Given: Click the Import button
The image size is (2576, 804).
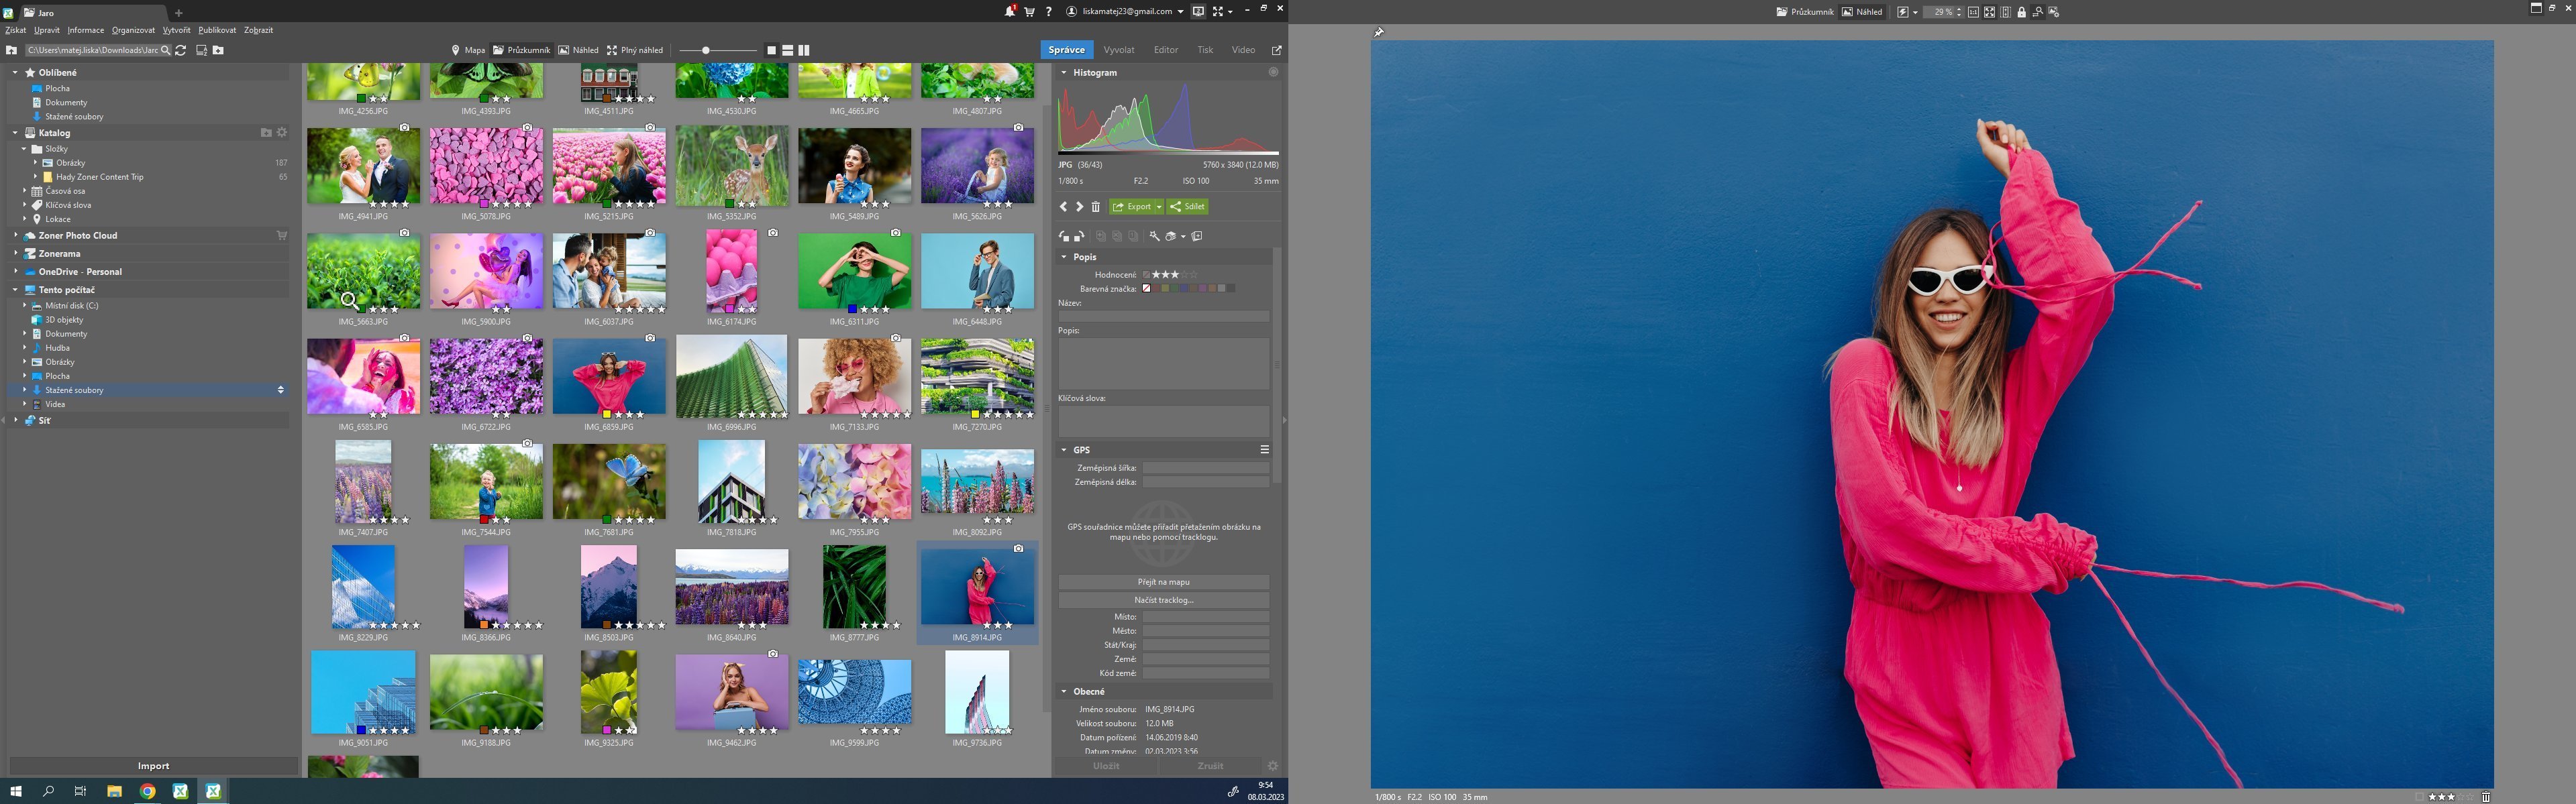Looking at the screenshot, I should [153, 766].
